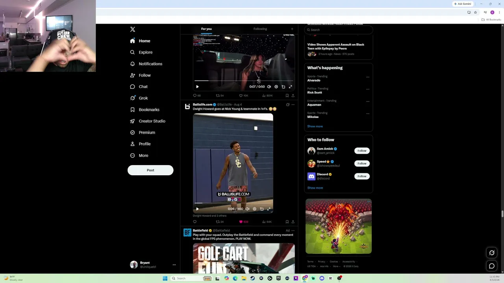Show more under What's happening
Image resolution: width=504 pixels, height=283 pixels.
[315, 127]
